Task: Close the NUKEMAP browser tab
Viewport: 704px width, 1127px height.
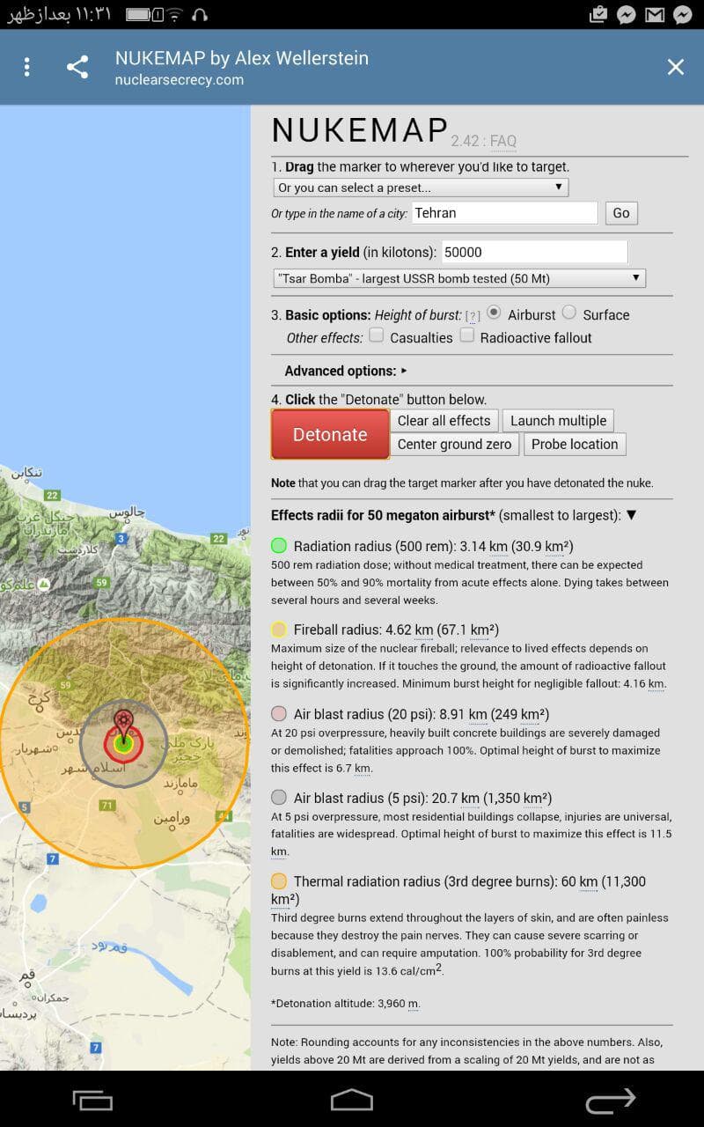Action: pyautogui.click(x=675, y=67)
